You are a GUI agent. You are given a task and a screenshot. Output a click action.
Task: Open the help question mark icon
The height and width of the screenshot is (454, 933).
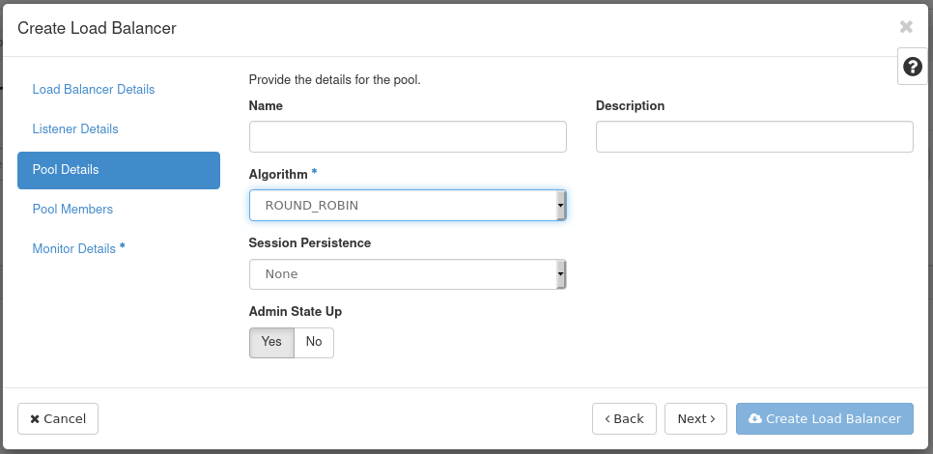pyautogui.click(x=912, y=67)
